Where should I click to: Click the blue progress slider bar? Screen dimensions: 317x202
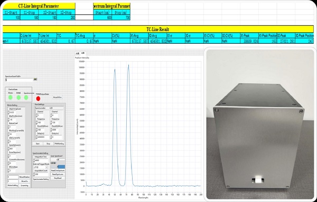click(x=58, y=167)
